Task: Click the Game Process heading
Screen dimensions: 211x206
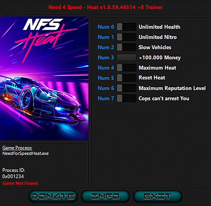Action: pos(17,148)
